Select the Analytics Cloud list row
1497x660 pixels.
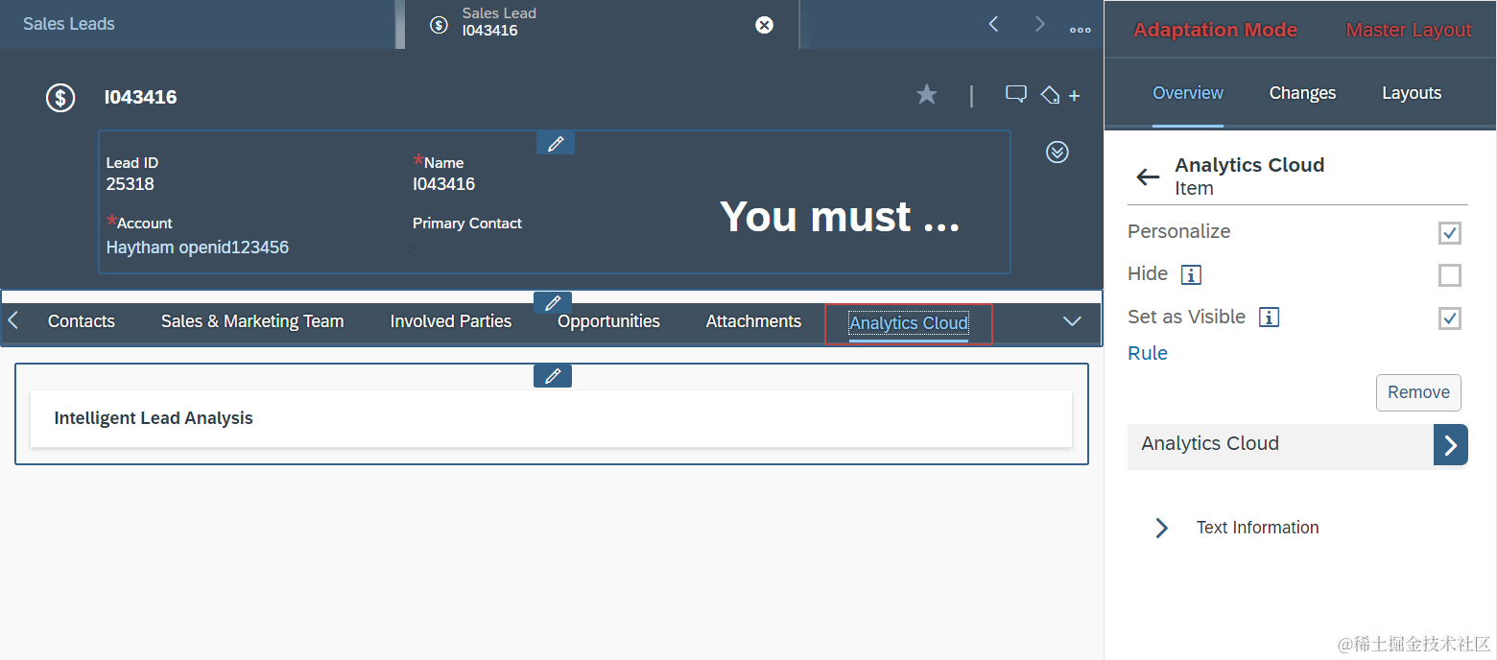coord(1297,445)
